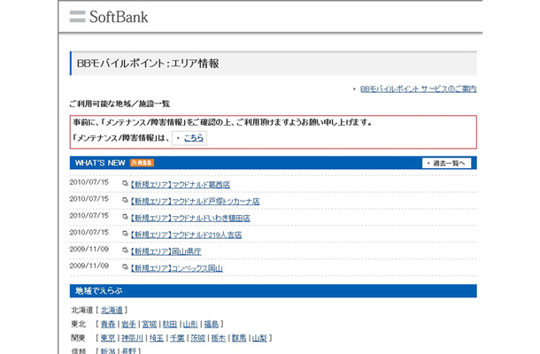Click icon beside 岡山県庁 entry

pos(125,250)
